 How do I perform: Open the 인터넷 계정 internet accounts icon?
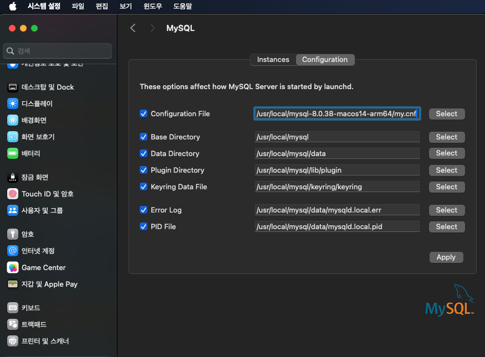point(13,251)
